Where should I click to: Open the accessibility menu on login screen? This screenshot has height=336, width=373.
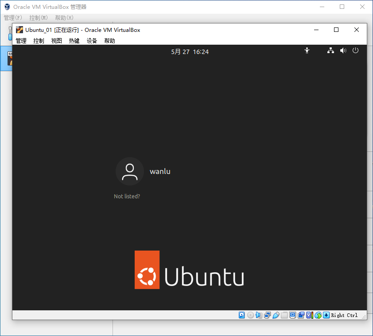307,50
